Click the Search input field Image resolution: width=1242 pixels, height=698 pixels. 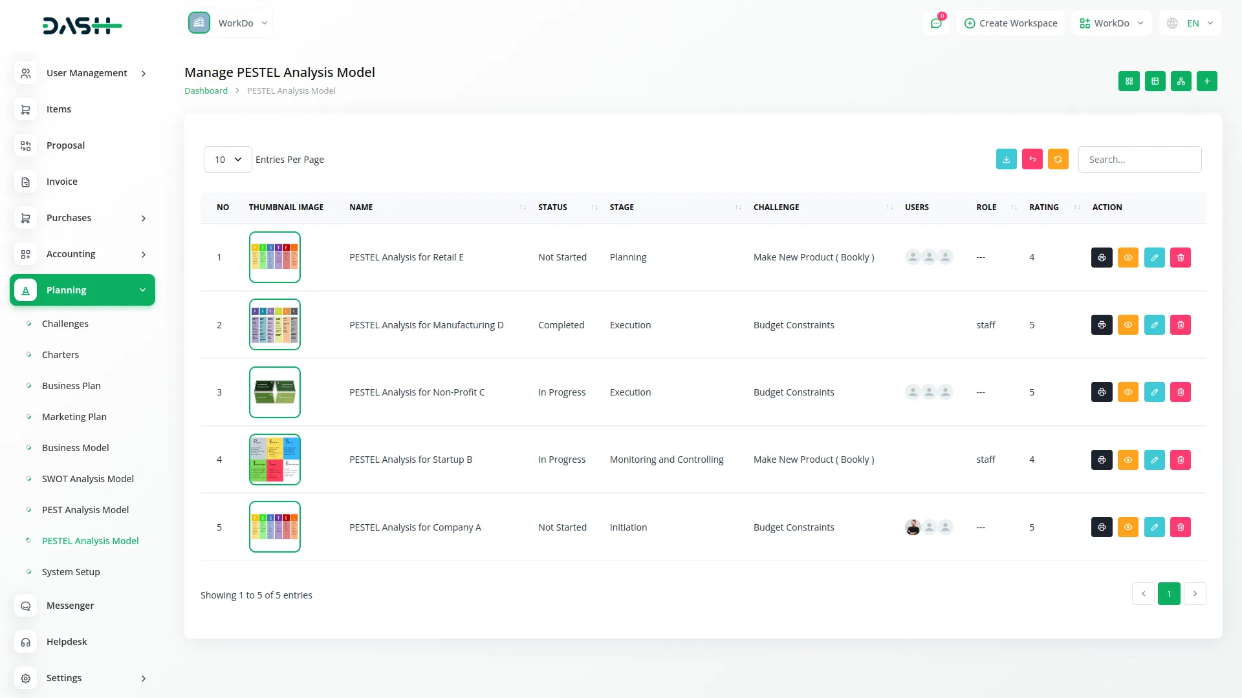click(1139, 160)
